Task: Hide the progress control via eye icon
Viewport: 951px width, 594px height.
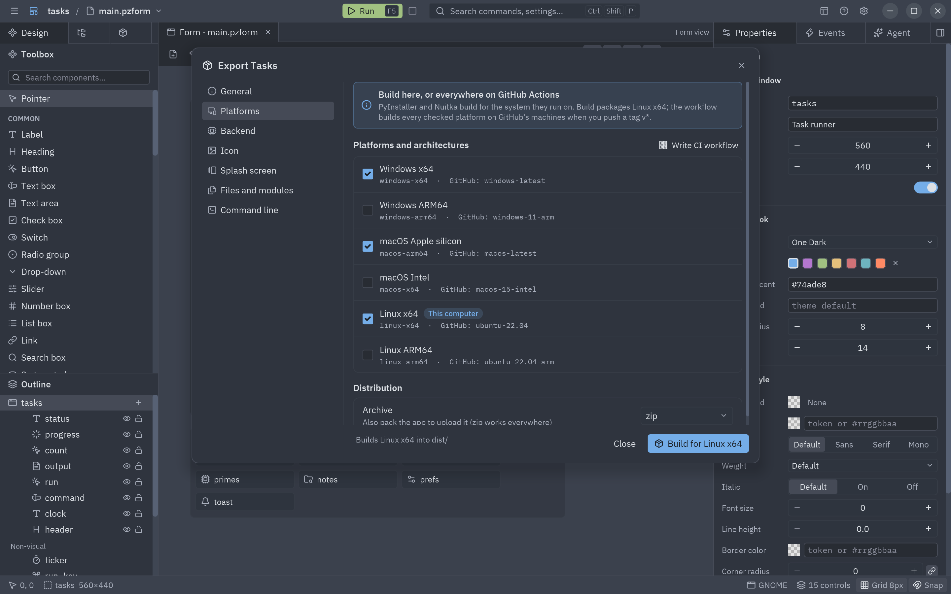Action: click(126, 435)
